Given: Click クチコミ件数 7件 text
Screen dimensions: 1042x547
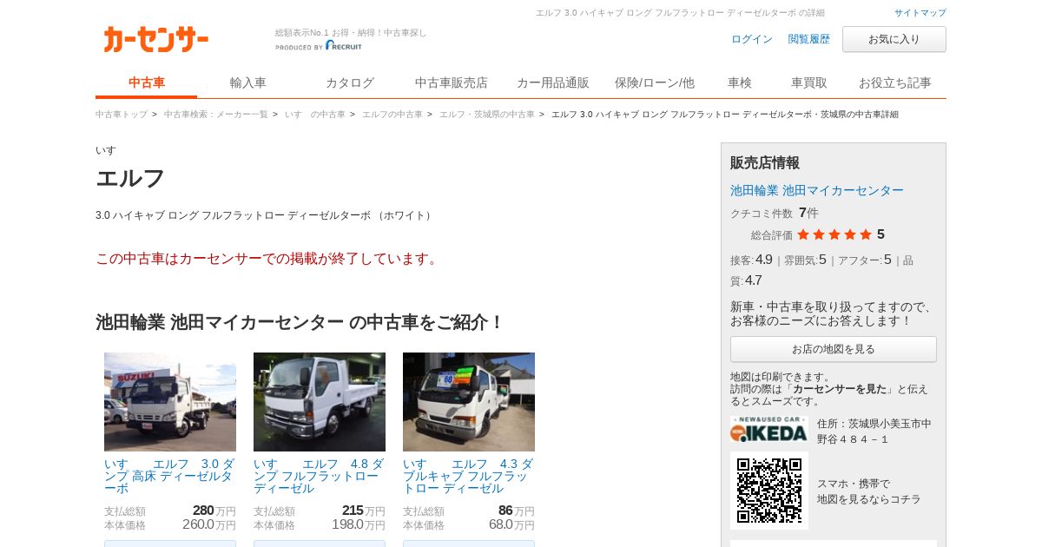Looking at the screenshot, I should [x=775, y=213].
